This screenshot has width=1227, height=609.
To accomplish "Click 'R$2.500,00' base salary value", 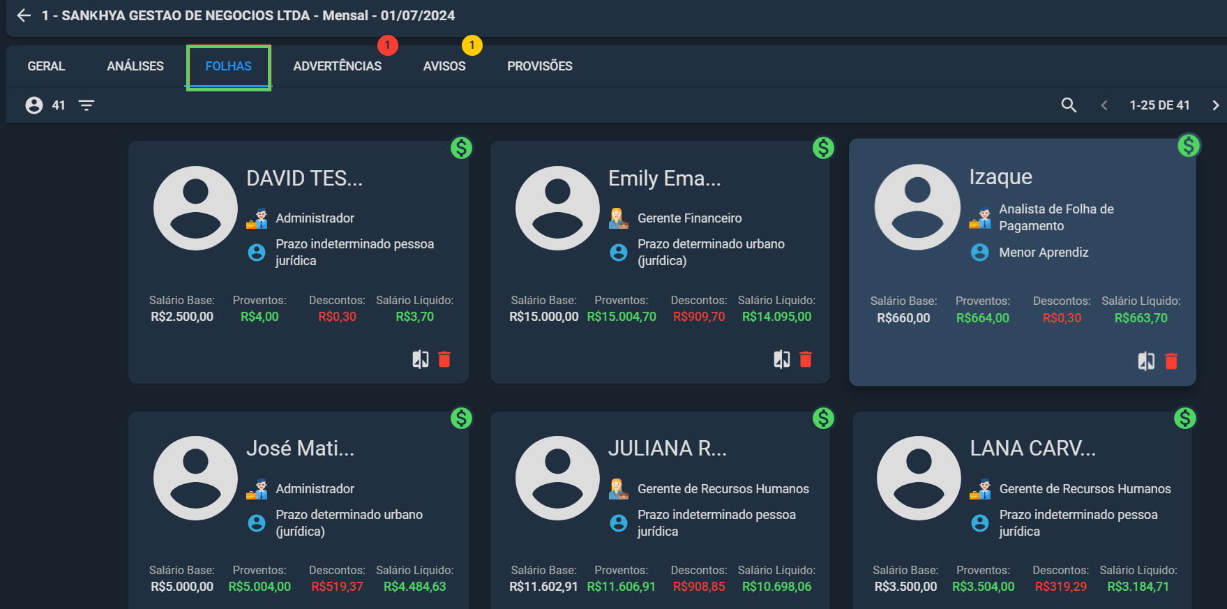I will click(182, 317).
